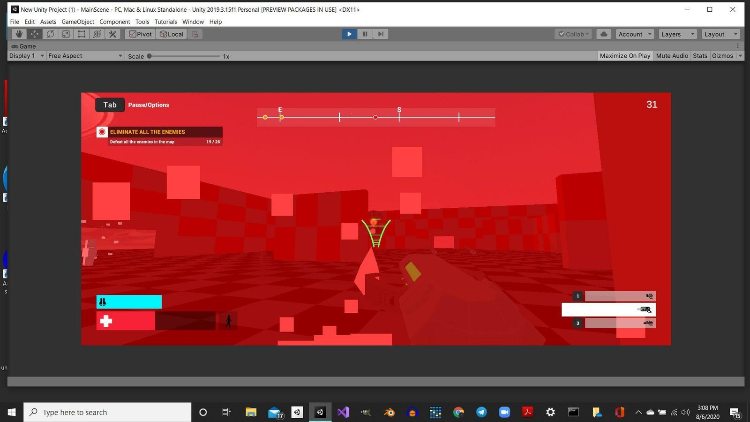Select the Rotate tool

(x=50, y=34)
